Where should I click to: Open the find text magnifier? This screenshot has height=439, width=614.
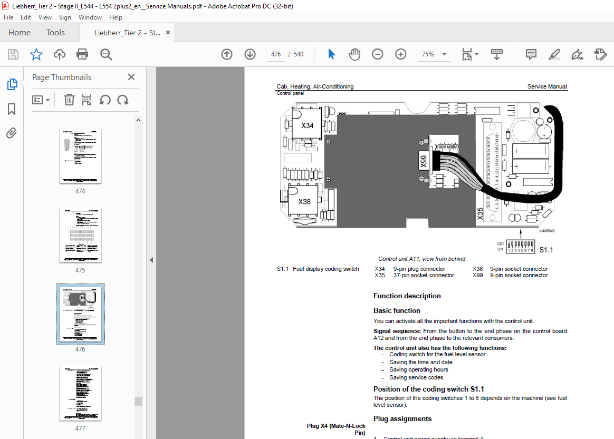106,54
